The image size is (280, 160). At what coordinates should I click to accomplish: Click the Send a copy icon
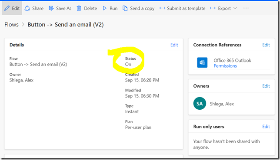click(125, 8)
